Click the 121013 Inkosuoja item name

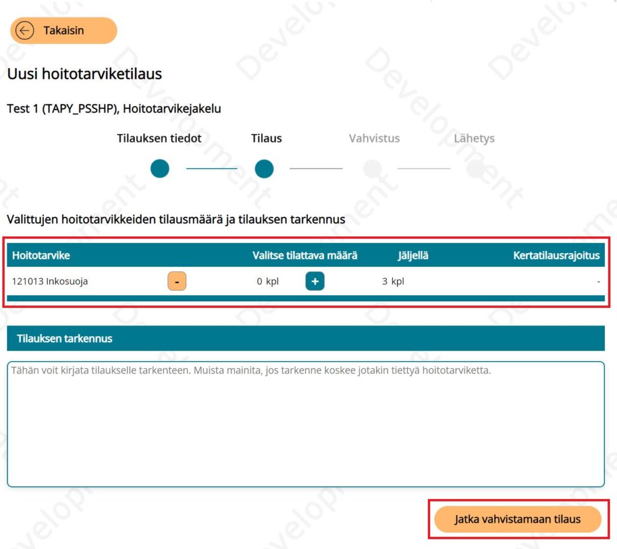[50, 281]
